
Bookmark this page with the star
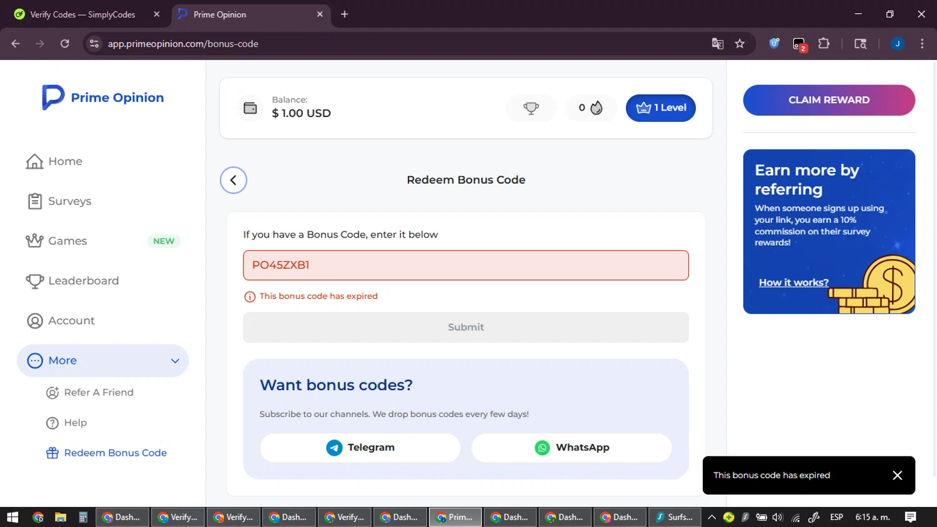coord(740,44)
